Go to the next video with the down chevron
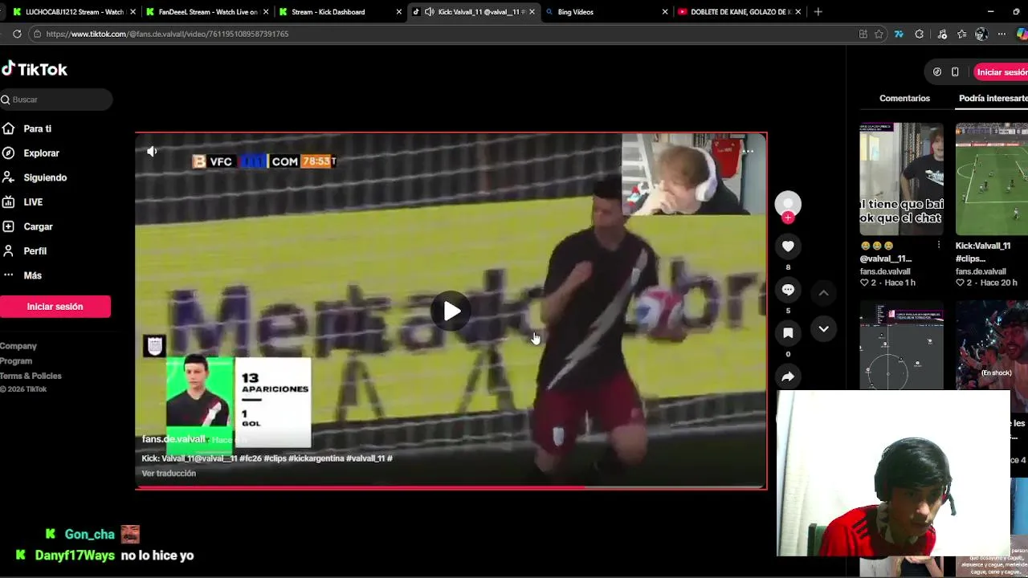Viewport: 1028px width, 578px height. pos(823,329)
